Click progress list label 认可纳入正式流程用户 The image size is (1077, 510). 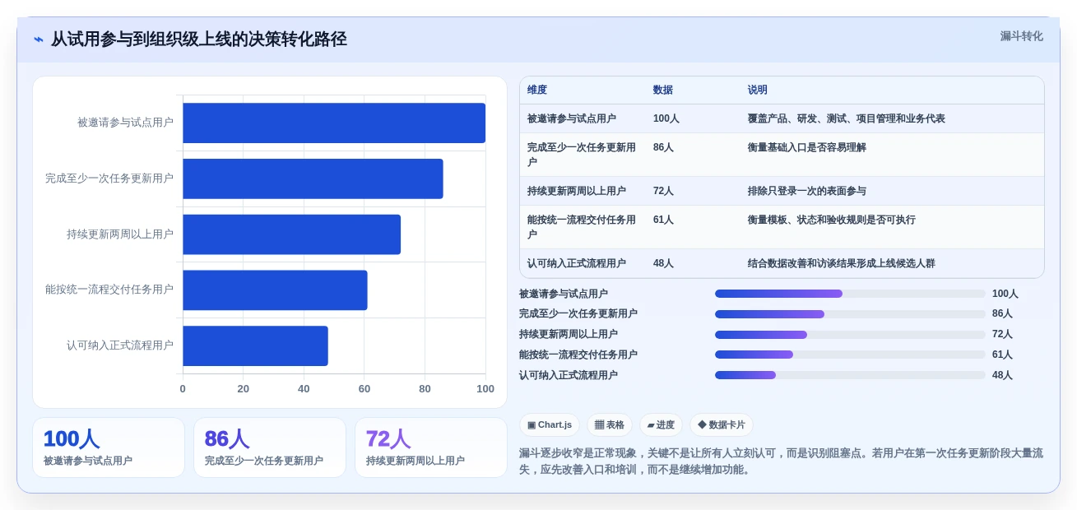(569, 375)
